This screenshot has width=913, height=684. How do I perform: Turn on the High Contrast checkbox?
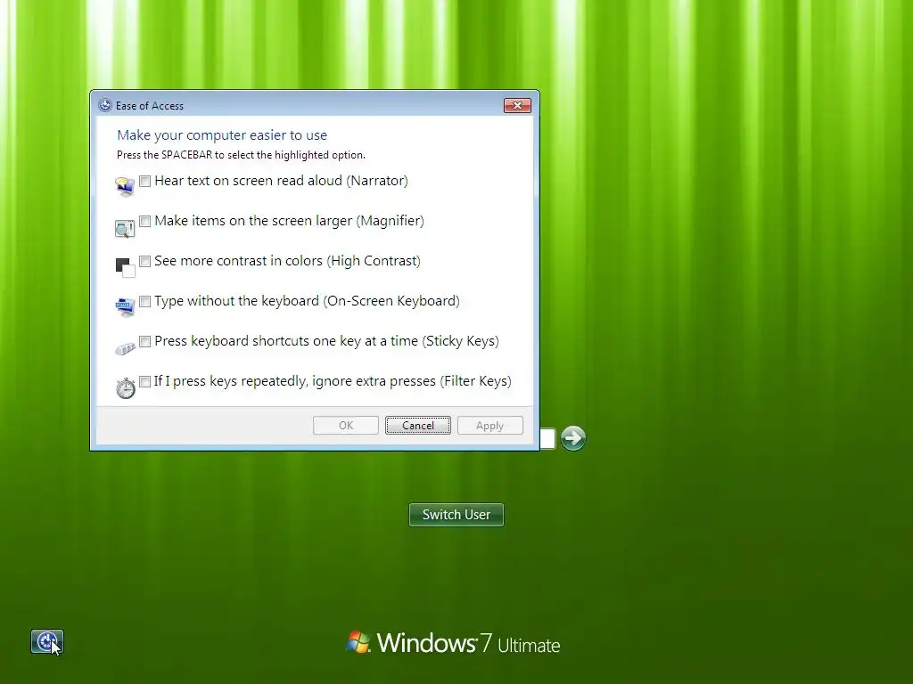point(145,261)
